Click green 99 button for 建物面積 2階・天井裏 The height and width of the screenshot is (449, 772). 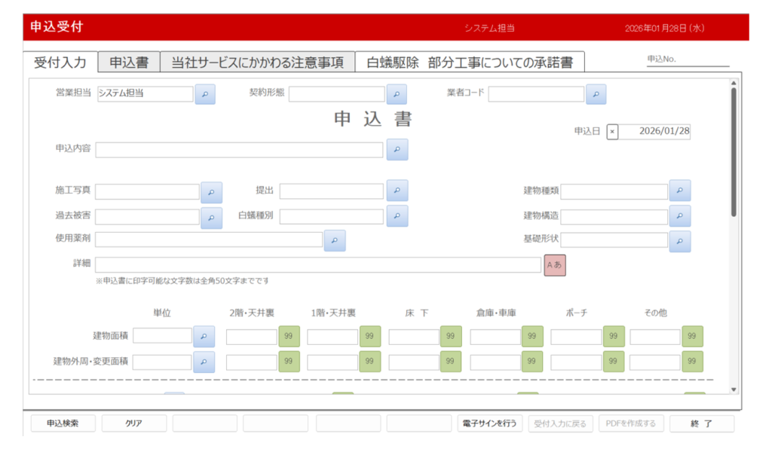(x=289, y=337)
